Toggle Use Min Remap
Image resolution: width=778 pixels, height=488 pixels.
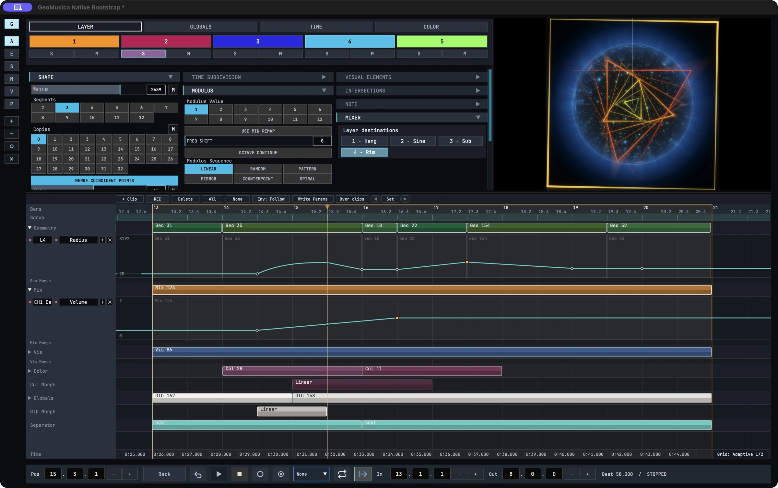coord(258,131)
